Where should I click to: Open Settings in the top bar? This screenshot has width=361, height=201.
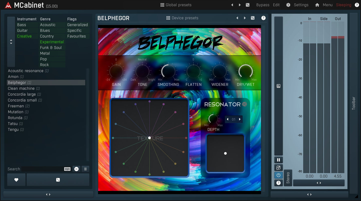pos(301,5)
